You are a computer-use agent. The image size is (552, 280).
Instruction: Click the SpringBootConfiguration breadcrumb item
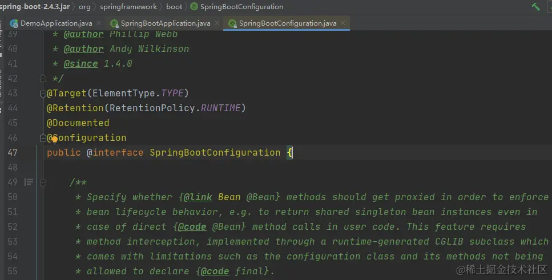pos(241,7)
